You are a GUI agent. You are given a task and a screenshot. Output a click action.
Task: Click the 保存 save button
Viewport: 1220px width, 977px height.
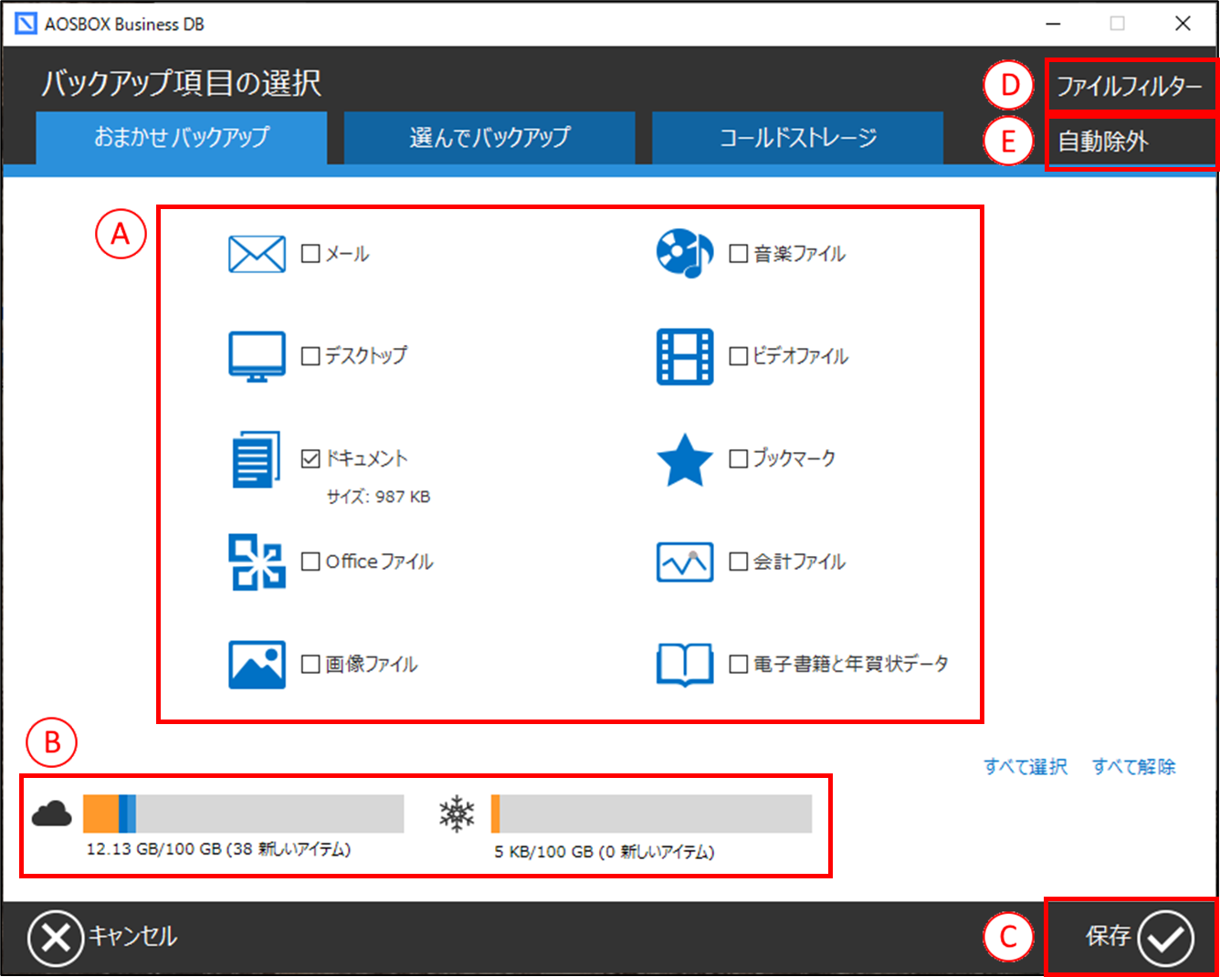tap(1140, 937)
